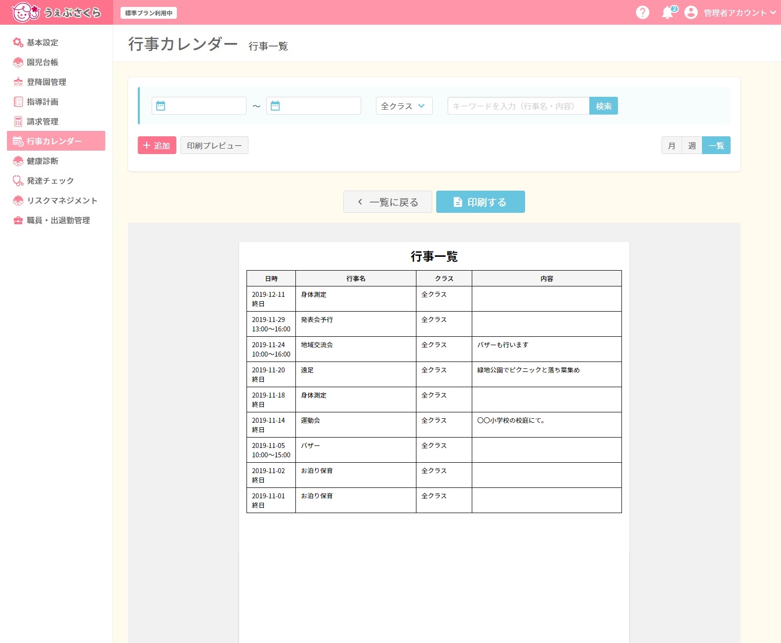
Task: Click the 行事カレンダー calendar icon in sidebar
Action: click(x=18, y=141)
